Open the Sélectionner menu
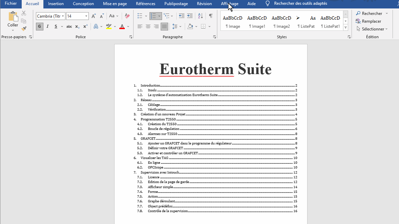399x224 pixels. pos(372,29)
